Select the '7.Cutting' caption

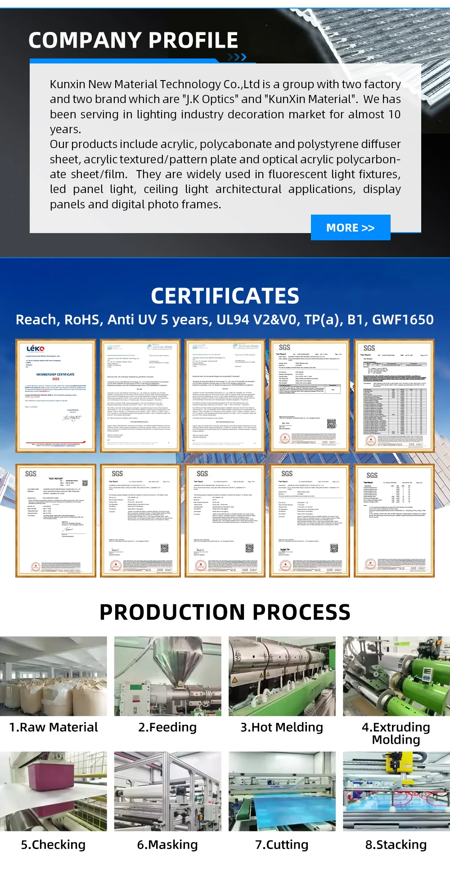click(282, 845)
